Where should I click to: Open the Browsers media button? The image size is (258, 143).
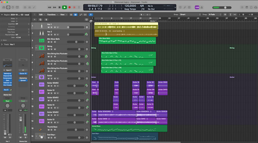[255, 7]
